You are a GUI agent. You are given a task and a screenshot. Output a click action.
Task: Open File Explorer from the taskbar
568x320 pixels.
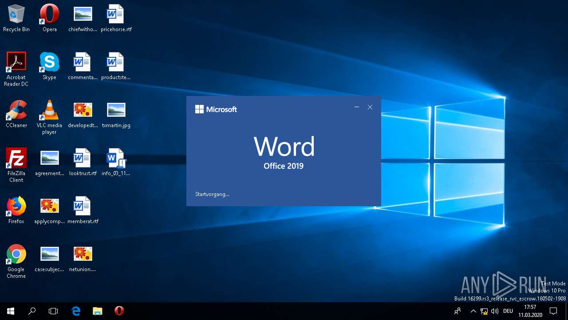pos(97,311)
